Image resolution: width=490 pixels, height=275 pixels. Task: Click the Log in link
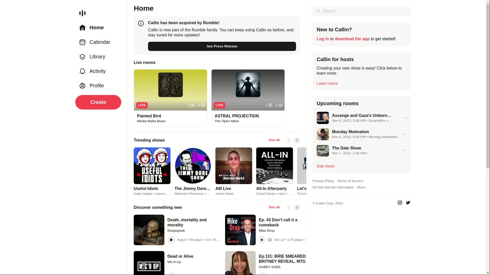(x=323, y=39)
